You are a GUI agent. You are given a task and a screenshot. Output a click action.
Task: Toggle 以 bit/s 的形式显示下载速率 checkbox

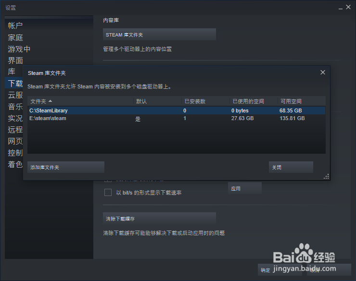tap(108, 193)
